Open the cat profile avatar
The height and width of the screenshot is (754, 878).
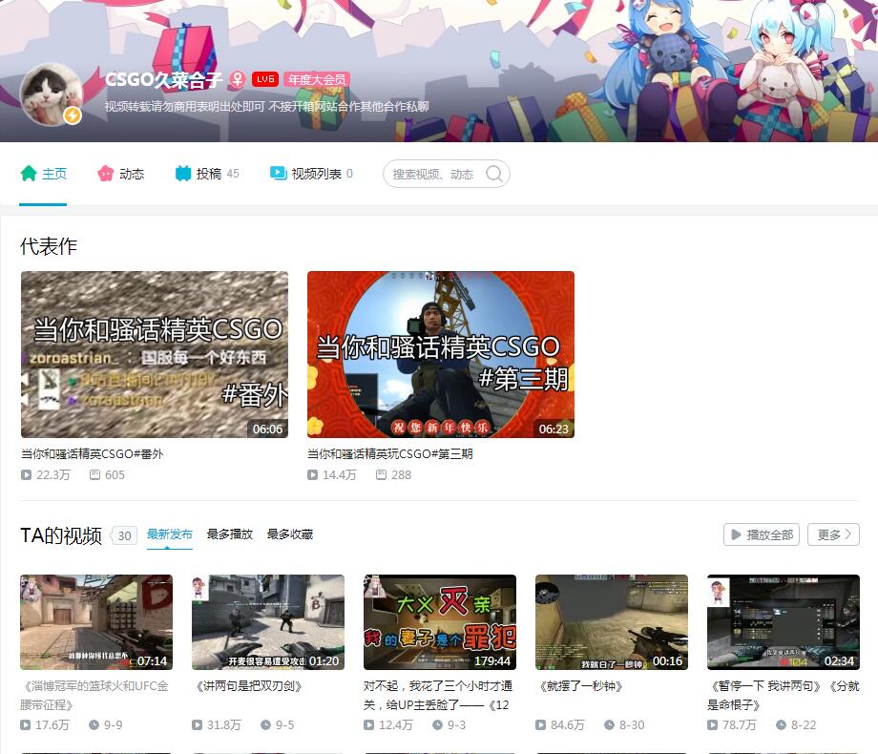click(x=52, y=94)
